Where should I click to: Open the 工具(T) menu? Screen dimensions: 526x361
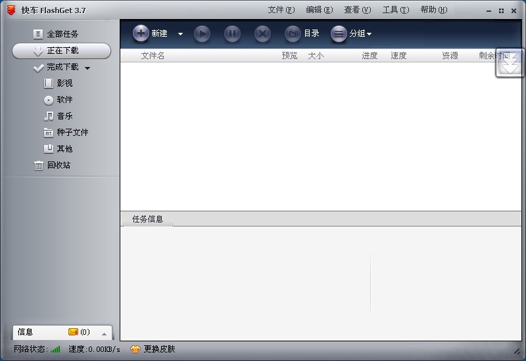coord(396,10)
